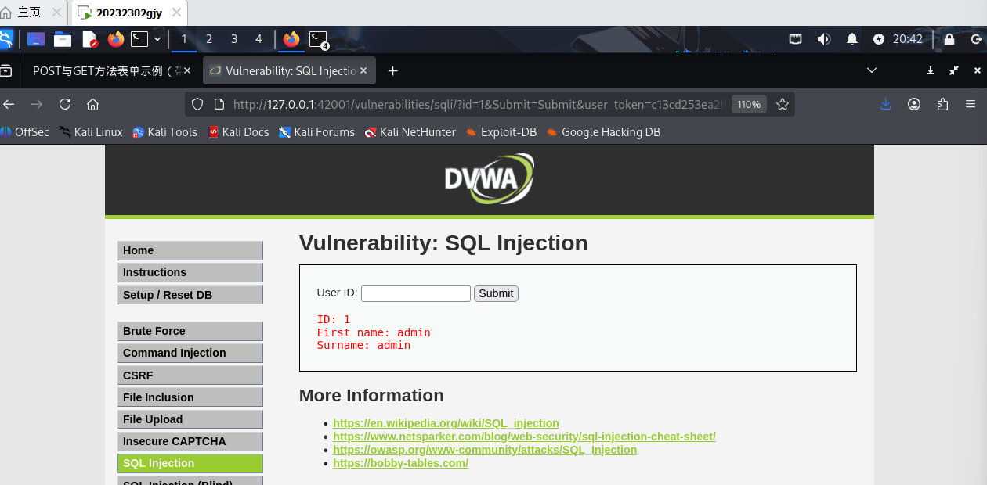Click the 20:42 clock
The image size is (987, 485).
908,39
